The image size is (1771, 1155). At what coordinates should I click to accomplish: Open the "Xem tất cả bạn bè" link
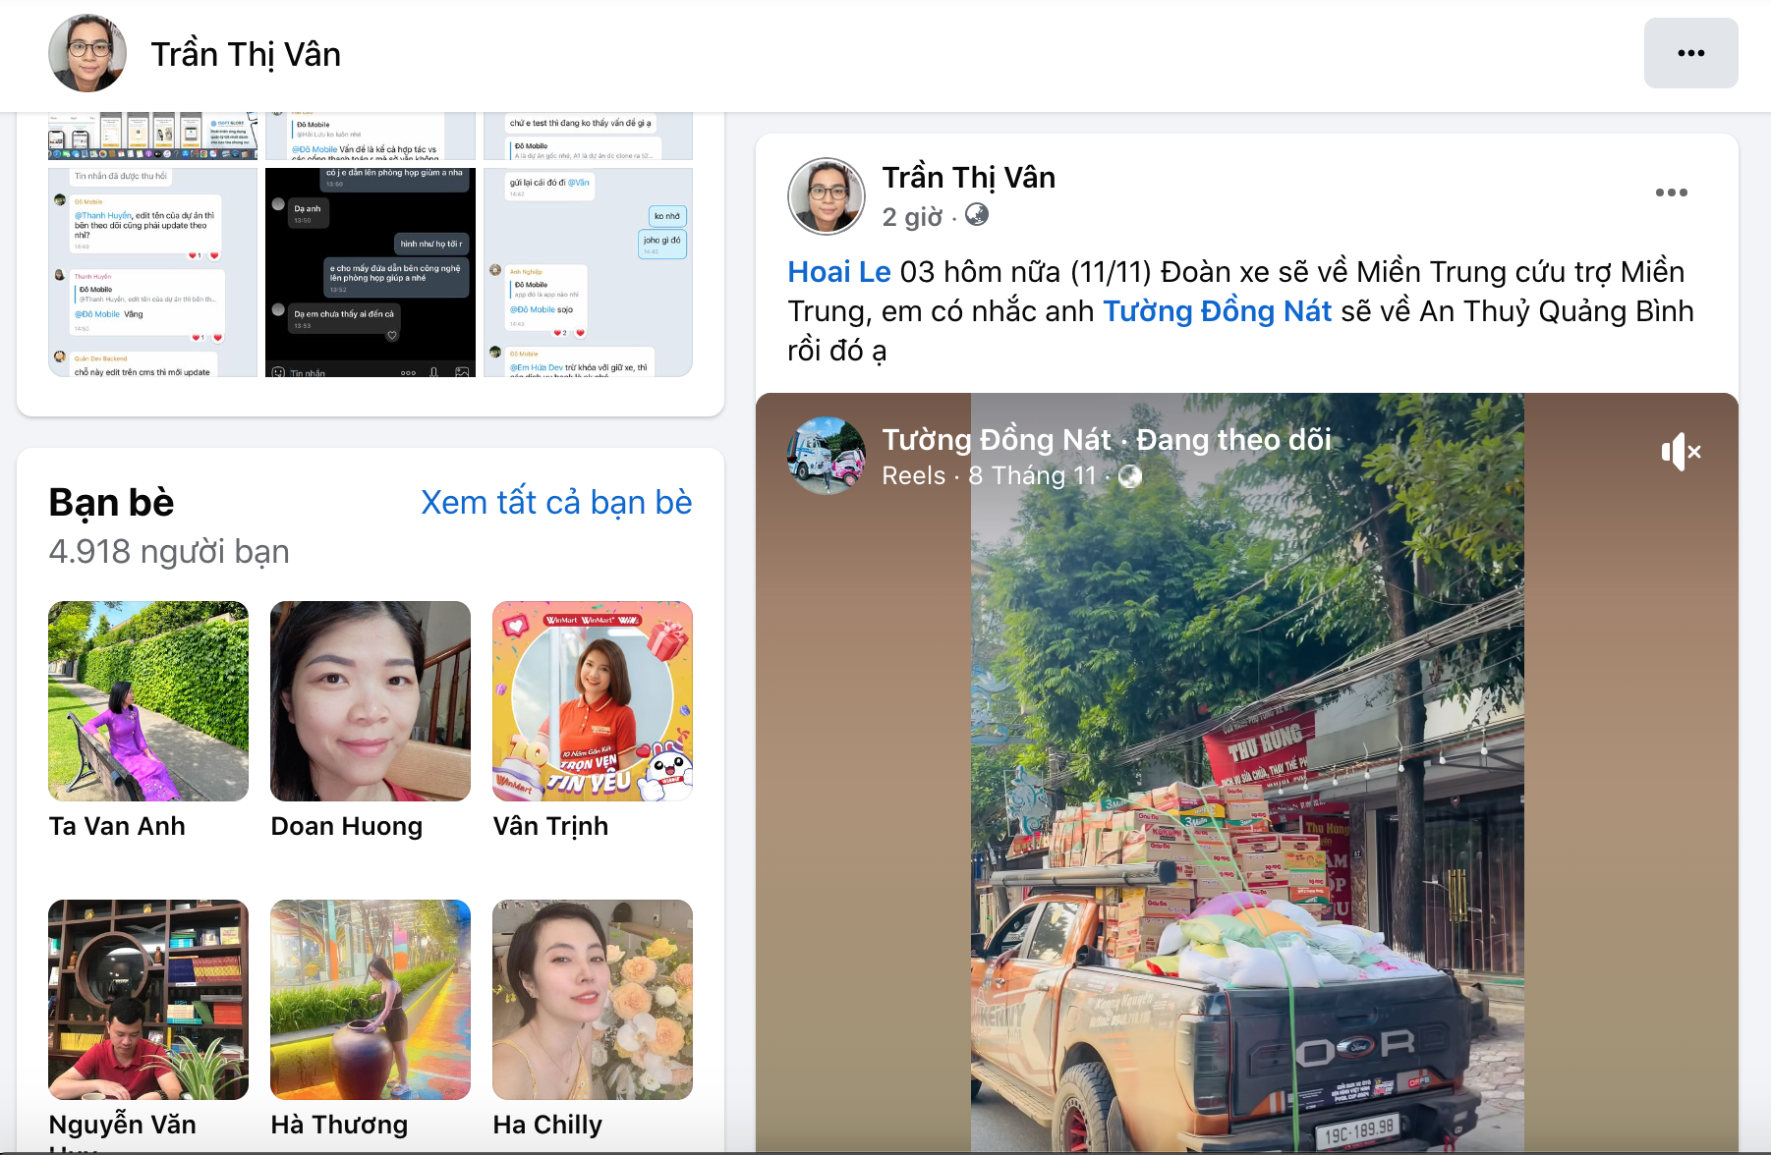556,502
